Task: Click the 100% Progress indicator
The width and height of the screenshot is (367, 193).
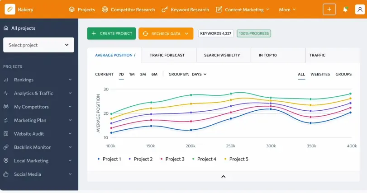Action: point(254,33)
